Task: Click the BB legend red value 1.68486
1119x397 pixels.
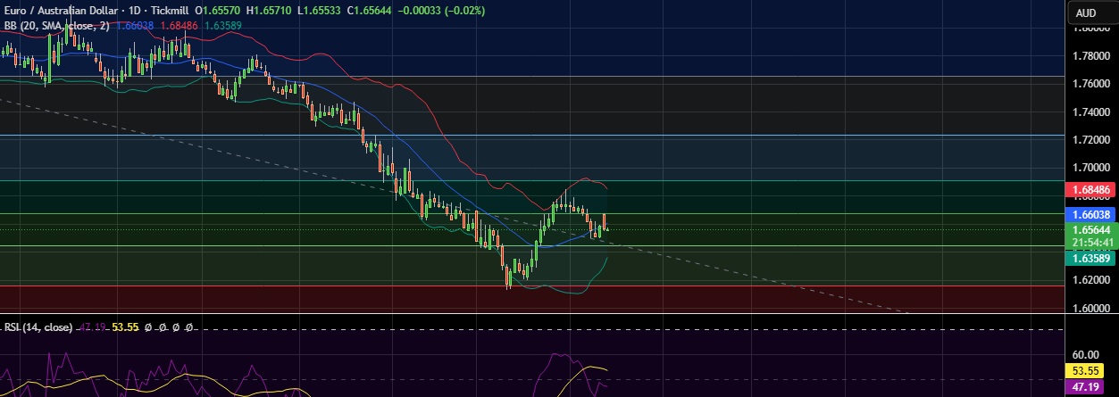Action: coord(180,26)
